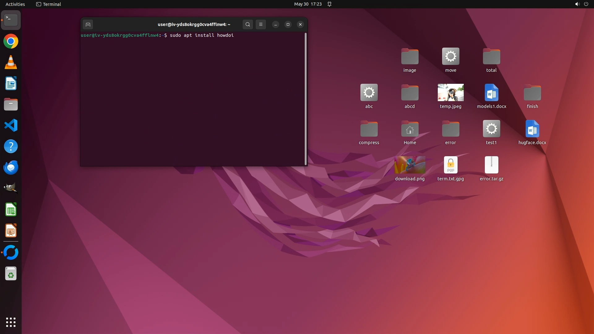Viewport: 594px width, 334px height.
Task: Open a new terminal tab
Action: [x=88, y=24]
